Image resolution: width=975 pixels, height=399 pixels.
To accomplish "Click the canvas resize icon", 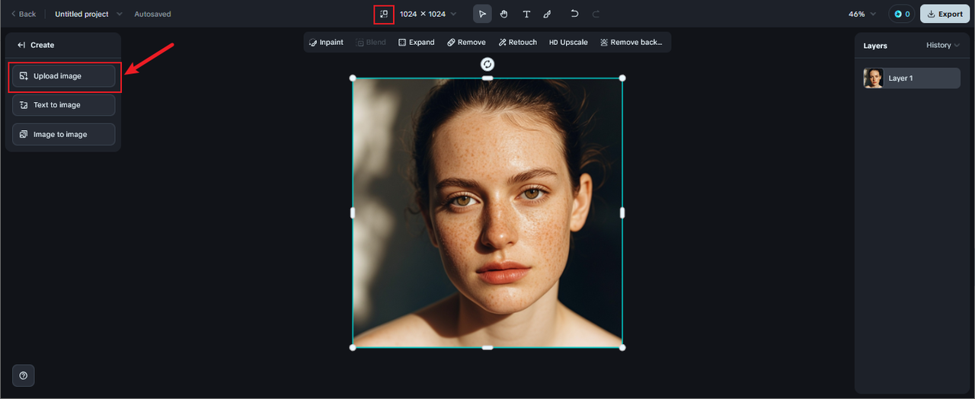I will click(384, 14).
